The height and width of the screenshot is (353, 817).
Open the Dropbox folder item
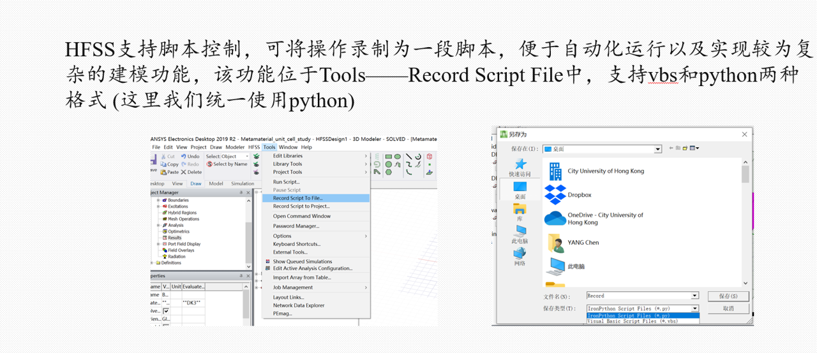coord(568,195)
